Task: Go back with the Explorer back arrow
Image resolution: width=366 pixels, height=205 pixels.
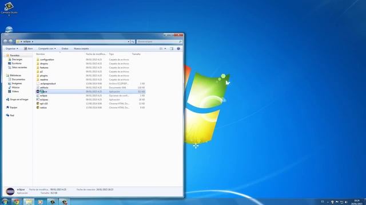Action: coord(5,42)
